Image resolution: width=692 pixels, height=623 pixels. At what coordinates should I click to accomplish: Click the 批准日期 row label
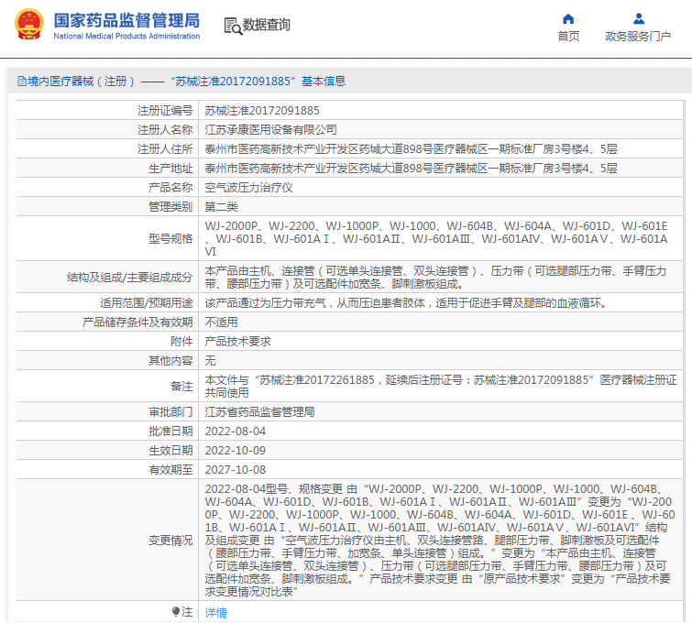click(170, 432)
